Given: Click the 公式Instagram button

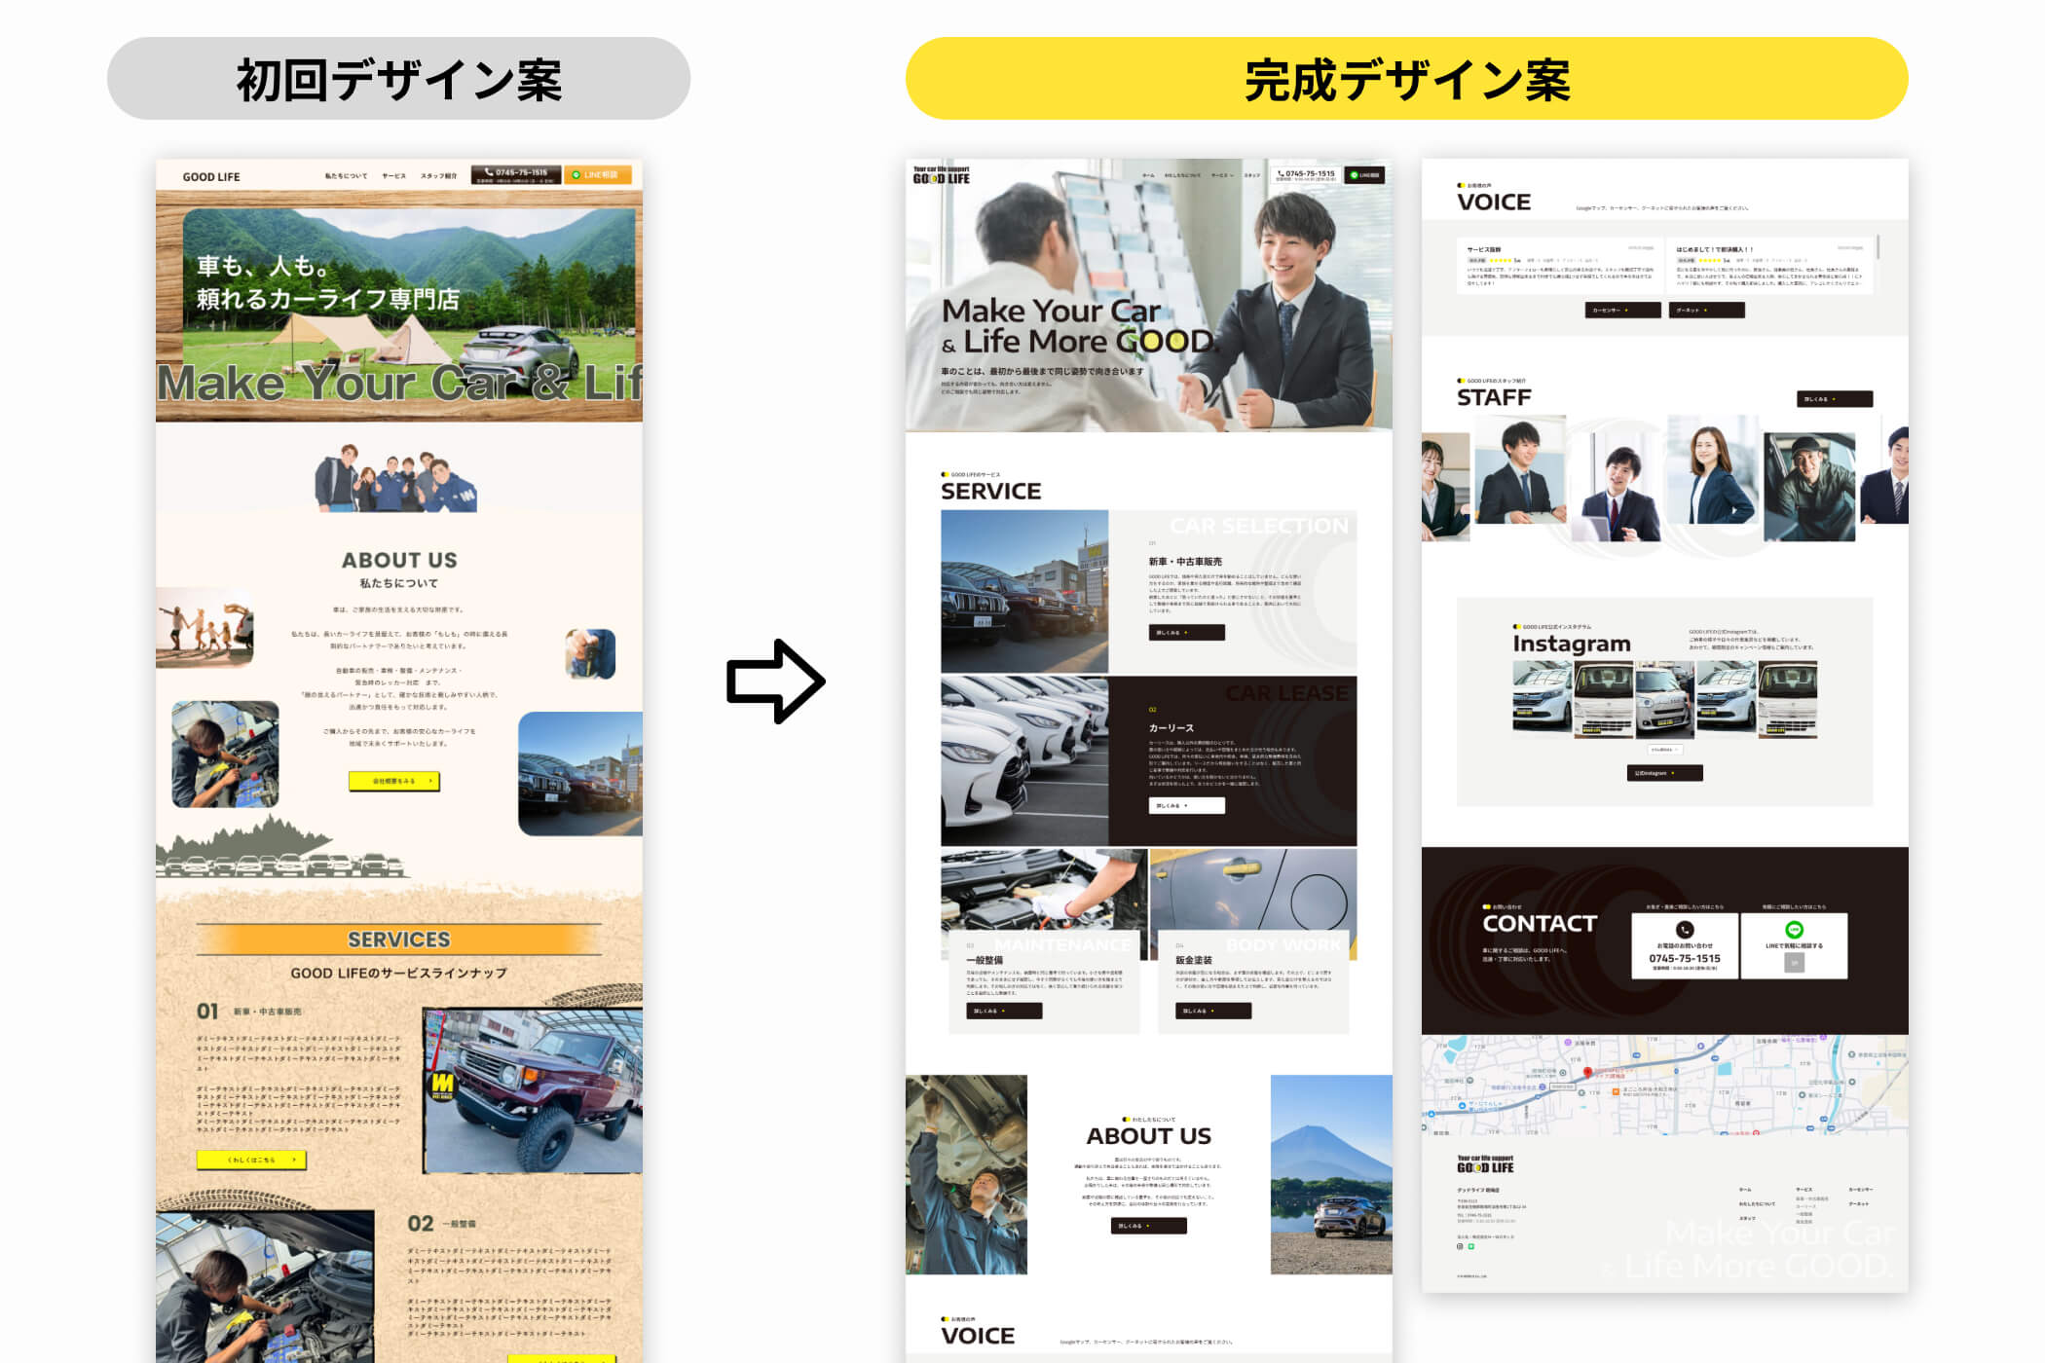Looking at the screenshot, I should [1664, 773].
